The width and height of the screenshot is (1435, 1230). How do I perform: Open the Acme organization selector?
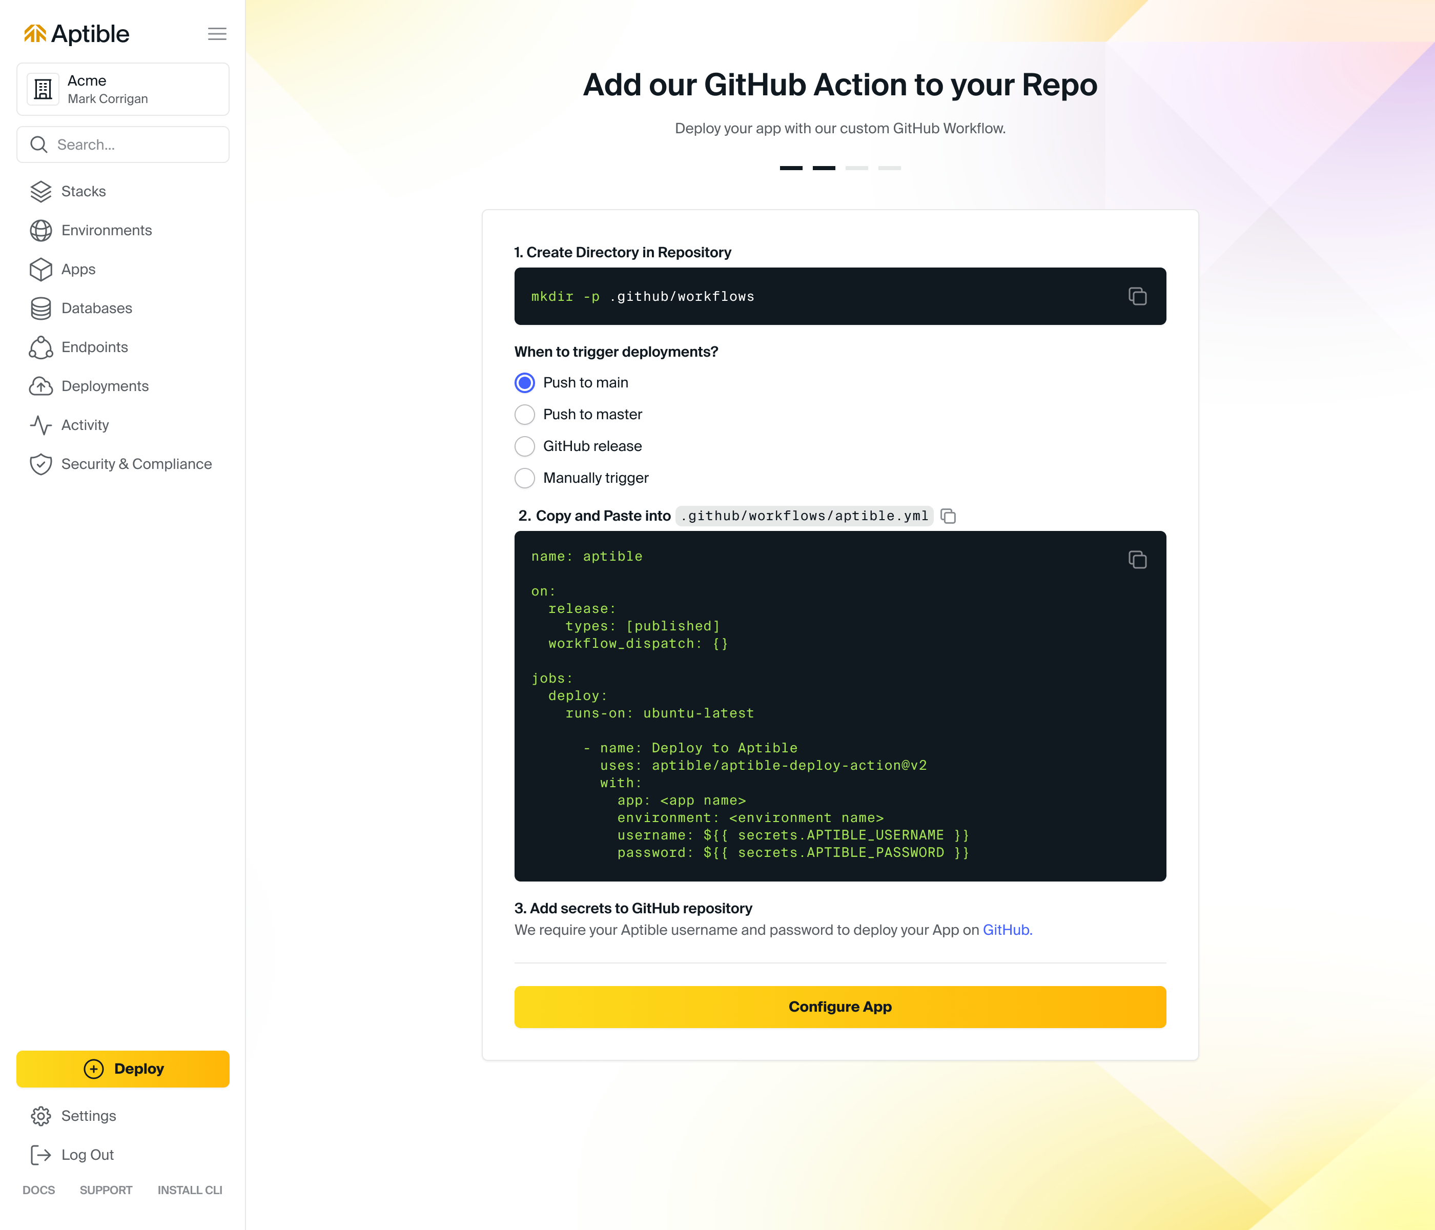[x=122, y=89]
